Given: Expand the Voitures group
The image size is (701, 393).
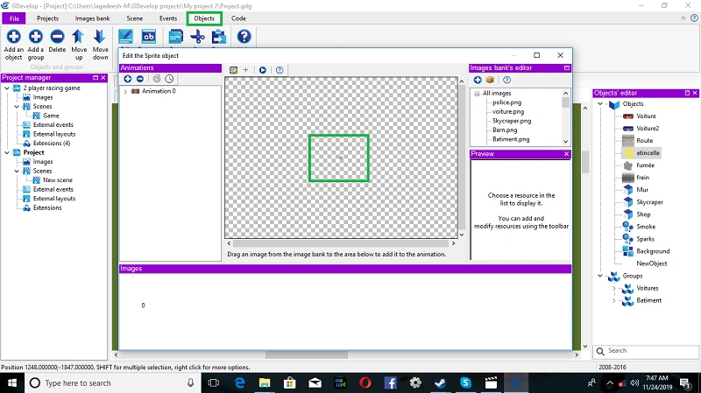Looking at the screenshot, I should pyautogui.click(x=614, y=289).
